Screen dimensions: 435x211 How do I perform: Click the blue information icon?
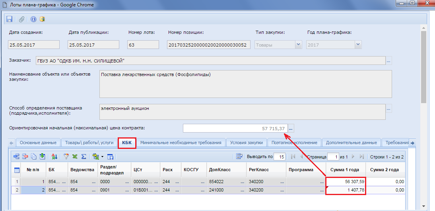pos(33,19)
